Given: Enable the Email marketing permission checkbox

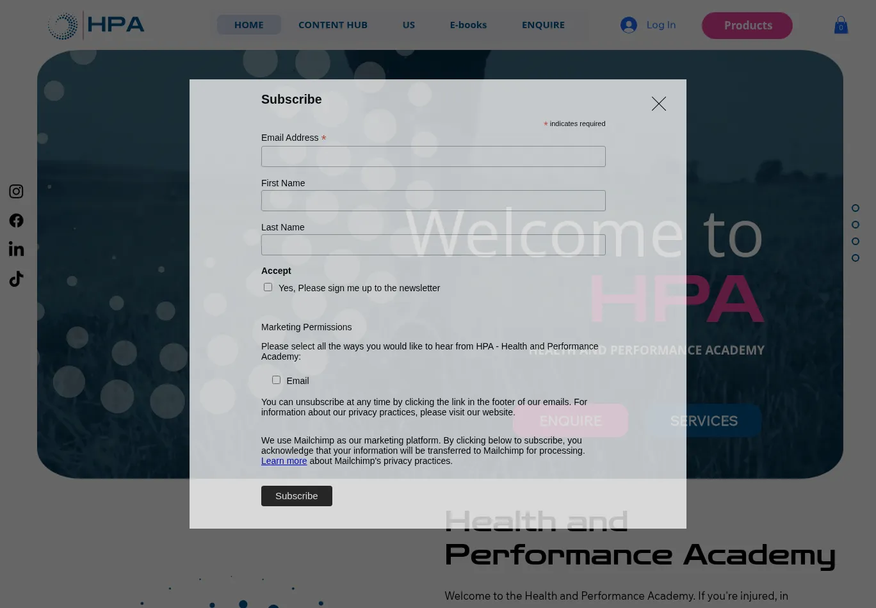Looking at the screenshot, I should 276,380.
